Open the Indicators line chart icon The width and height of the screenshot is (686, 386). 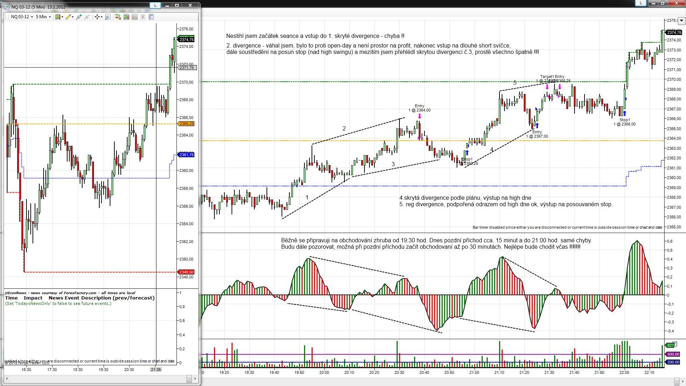pyautogui.click(x=135, y=17)
